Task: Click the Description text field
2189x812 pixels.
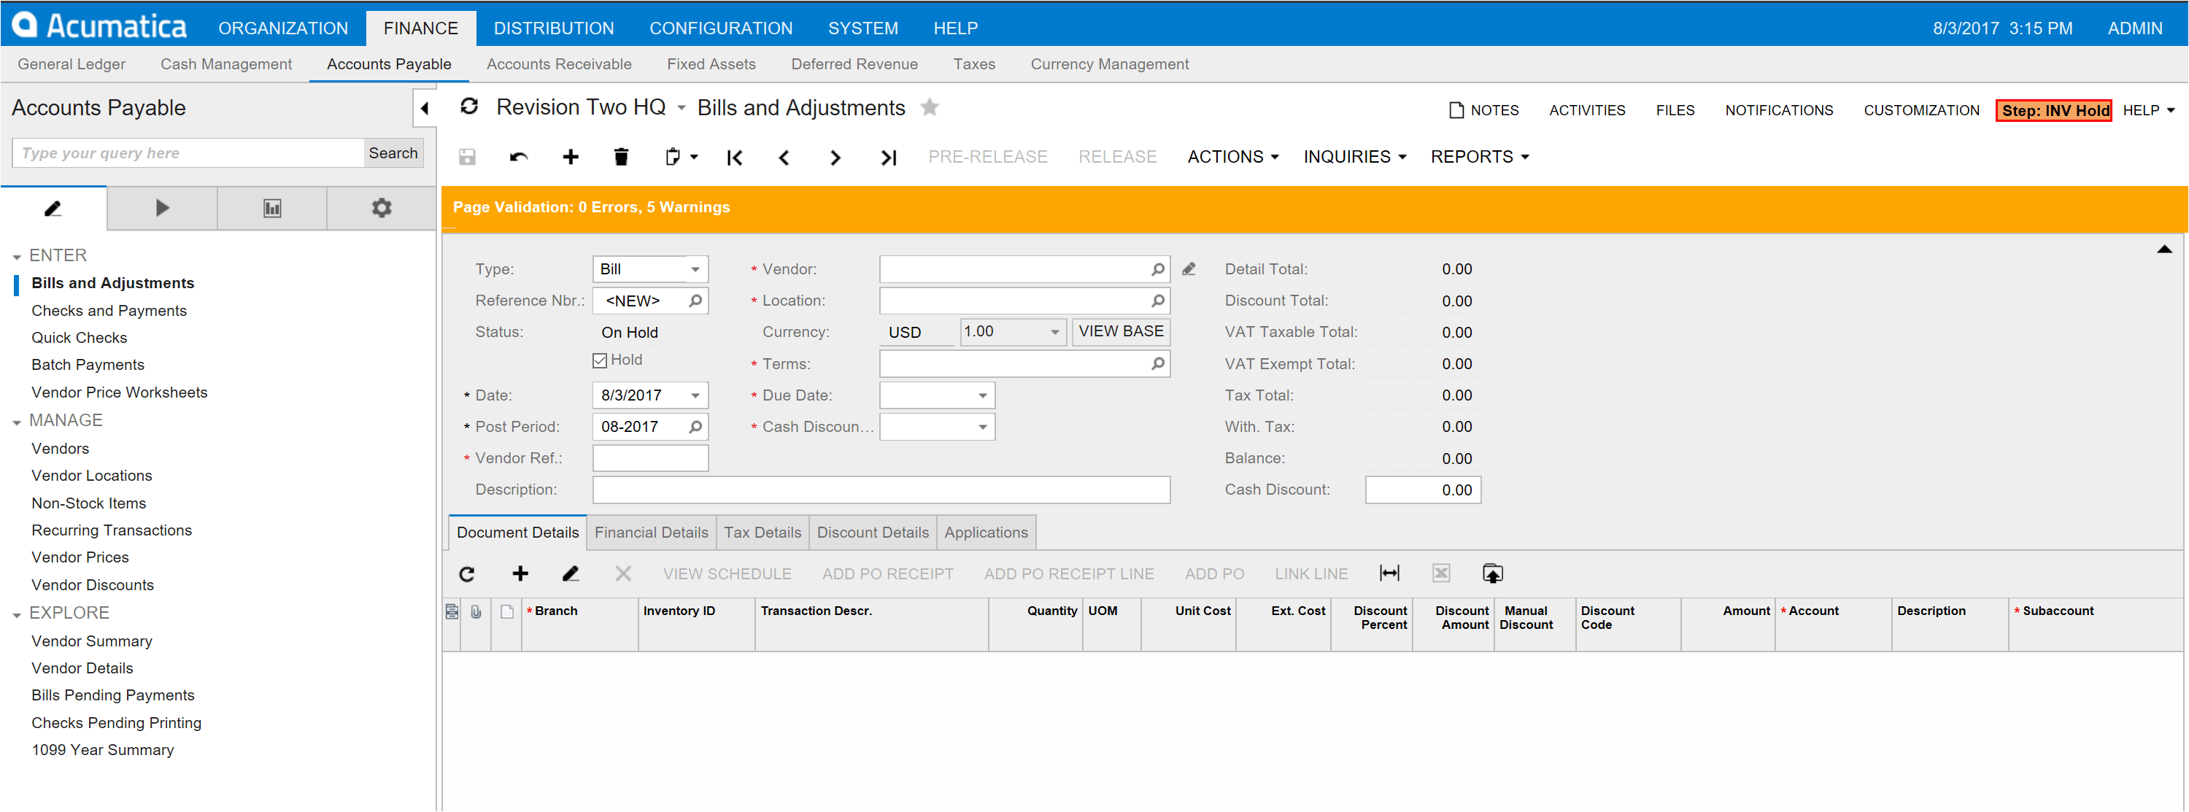Action: [881, 490]
